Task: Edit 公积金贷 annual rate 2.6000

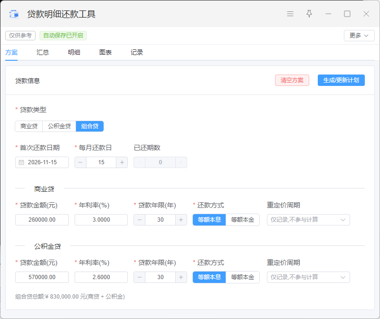Action: point(101,277)
